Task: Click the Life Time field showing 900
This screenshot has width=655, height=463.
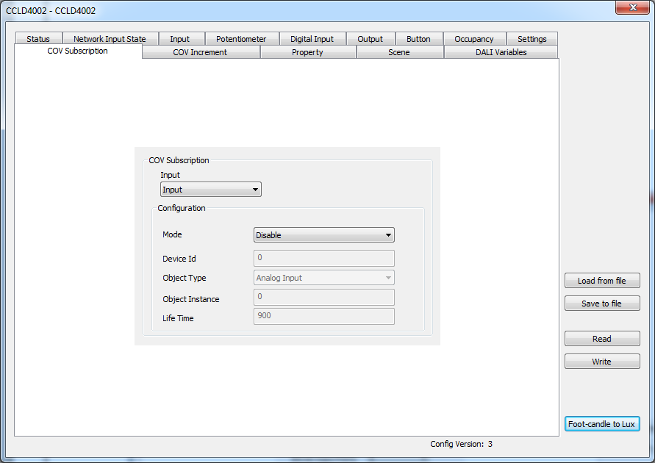Action: (x=324, y=316)
